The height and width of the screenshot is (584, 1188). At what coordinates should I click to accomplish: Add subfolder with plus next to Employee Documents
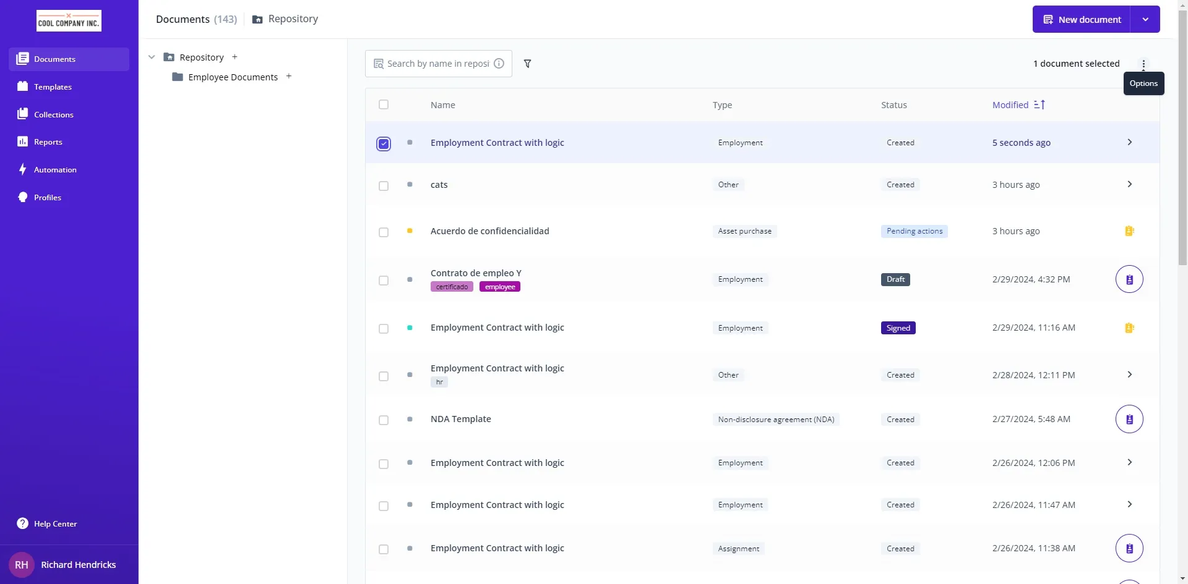(289, 77)
